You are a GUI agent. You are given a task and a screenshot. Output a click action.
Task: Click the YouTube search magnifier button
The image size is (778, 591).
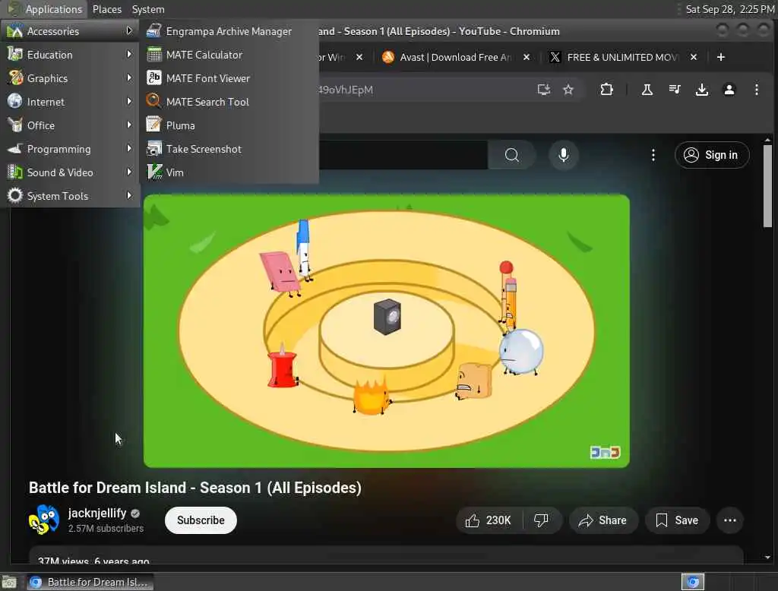(x=511, y=155)
